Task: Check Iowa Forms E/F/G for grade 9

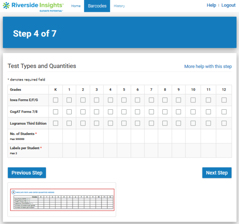Action: pyautogui.click(x=178, y=100)
